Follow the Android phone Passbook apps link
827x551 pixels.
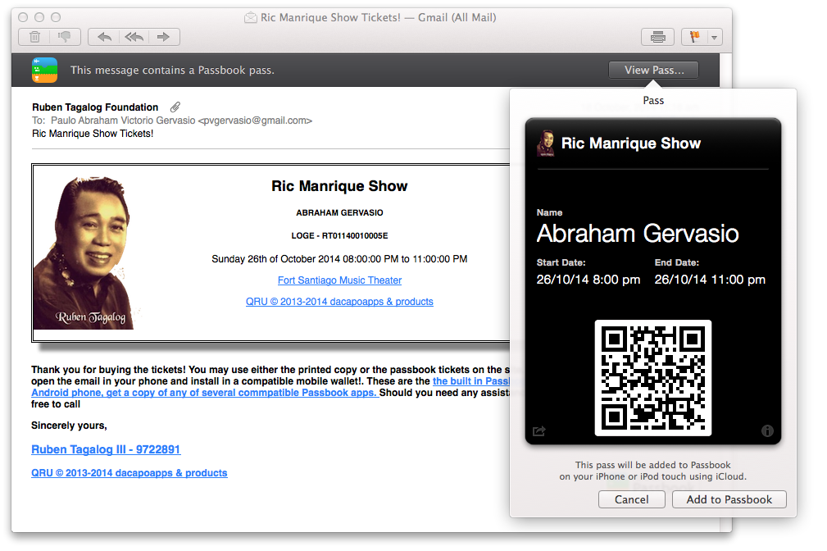[x=205, y=393]
